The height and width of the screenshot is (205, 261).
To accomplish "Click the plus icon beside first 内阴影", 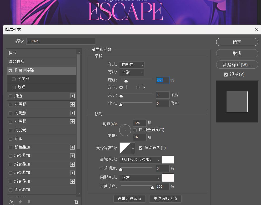I will [72, 105].
